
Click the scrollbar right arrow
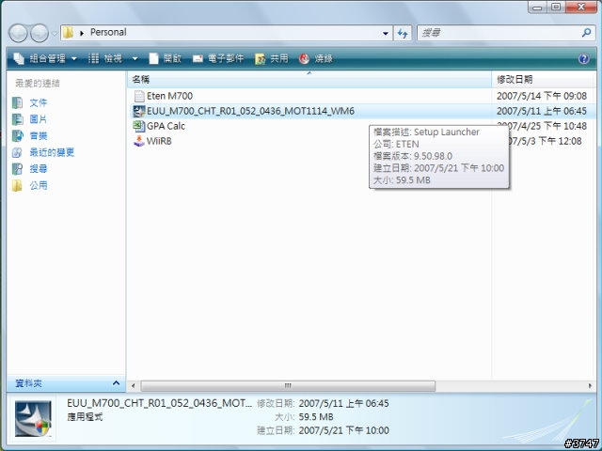tap(590, 385)
